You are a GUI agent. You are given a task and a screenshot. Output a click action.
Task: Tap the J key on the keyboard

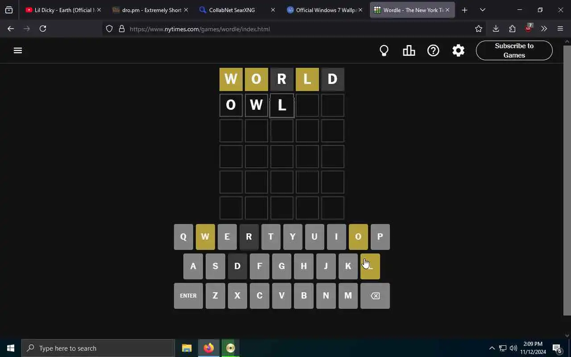(x=326, y=266)
